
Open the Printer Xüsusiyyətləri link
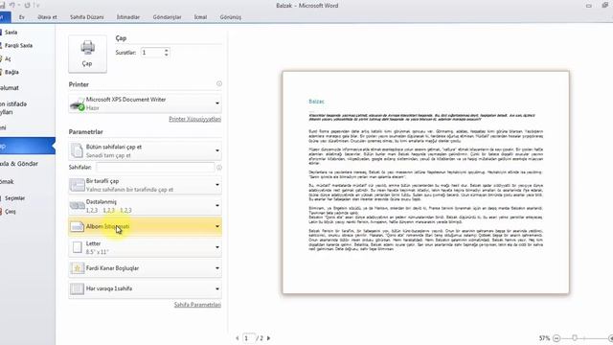(x=194, y=119)
